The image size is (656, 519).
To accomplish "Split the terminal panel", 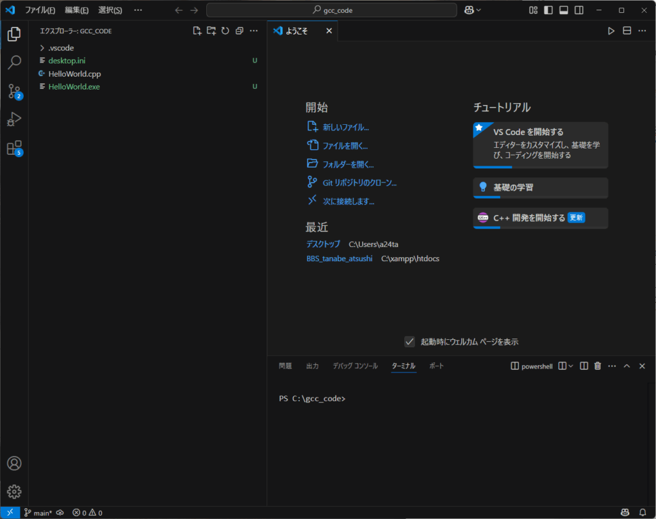I will click(584, 366).
